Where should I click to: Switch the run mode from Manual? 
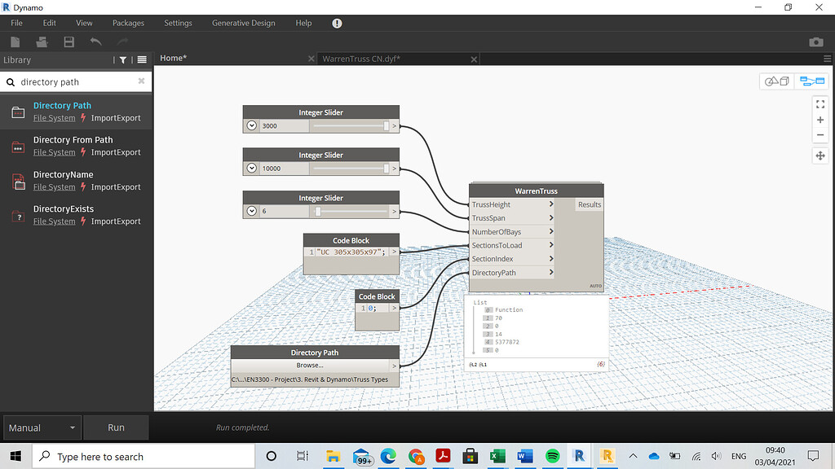click(42, 427)
